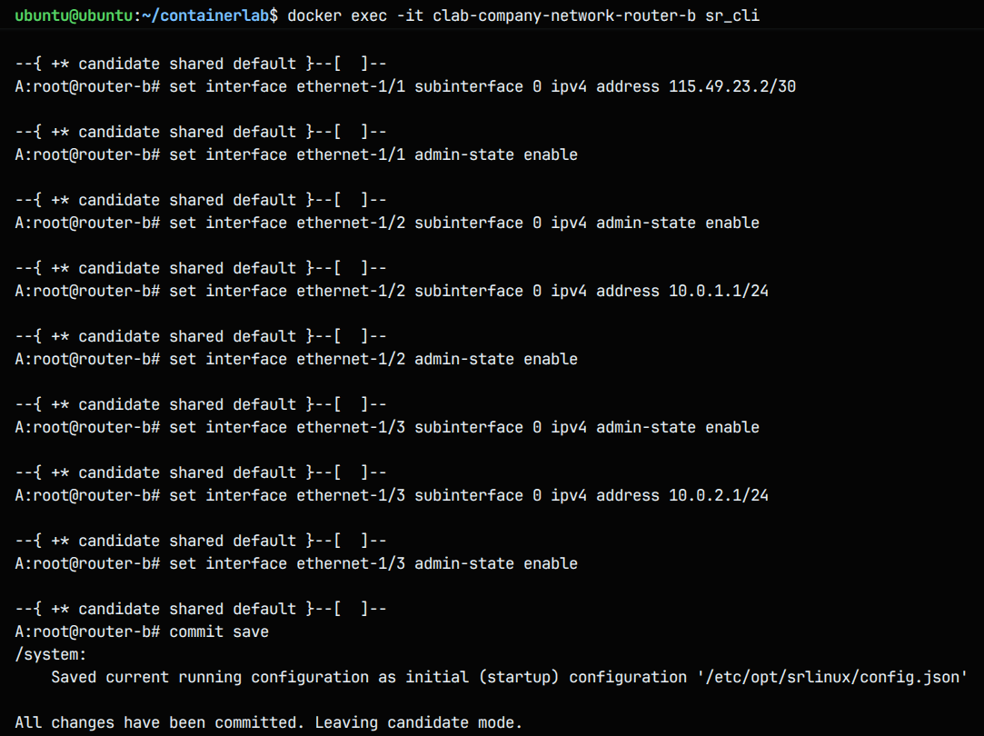Click the sr_cli argument on the first line
The width and height of the screenshot is (984, 736).
click(x=732, y=18)
